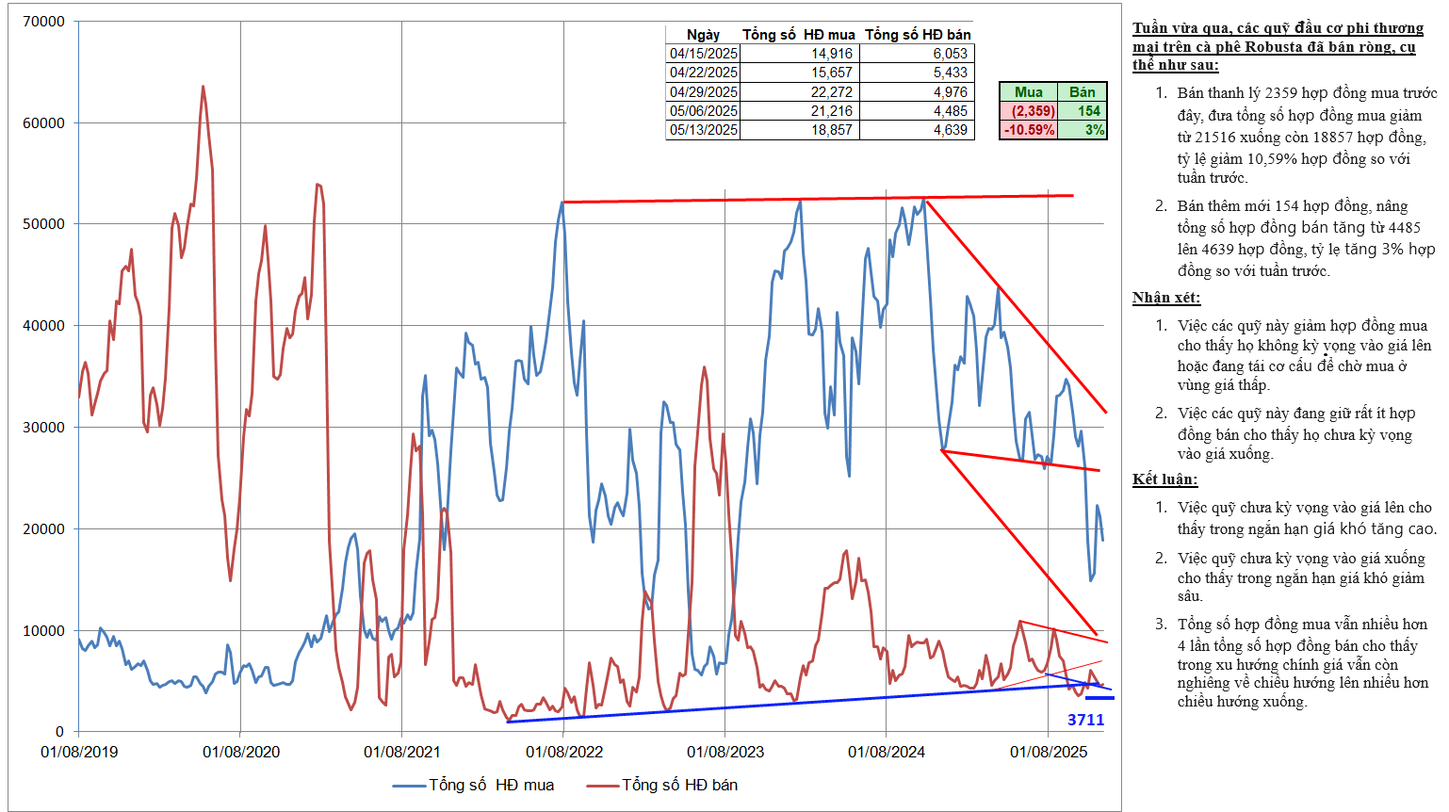Screen dimensions: 1449x812
Task: Click the green 'Mua' header cell
Action: pyautogui.click(x=1028, y=91)
